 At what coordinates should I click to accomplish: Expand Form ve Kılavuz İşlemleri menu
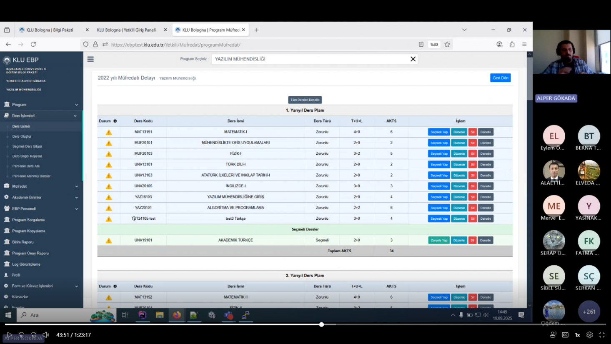point(41,286)
